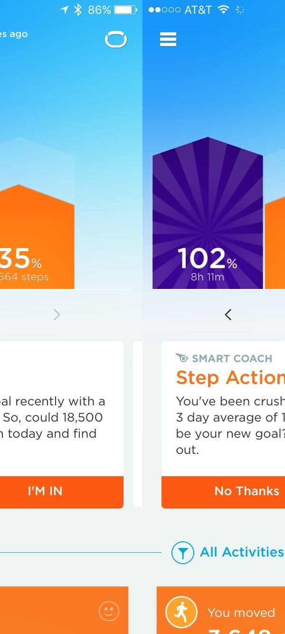The image size is (285, 634).
Task: Tap the Bluetooth status icon
Action: point(78,10)
